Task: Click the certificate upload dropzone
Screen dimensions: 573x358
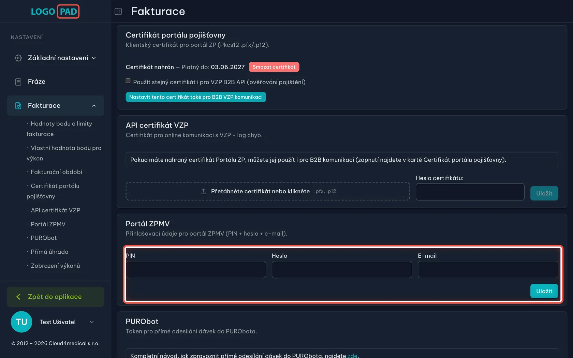Action: tap(268, 191)
